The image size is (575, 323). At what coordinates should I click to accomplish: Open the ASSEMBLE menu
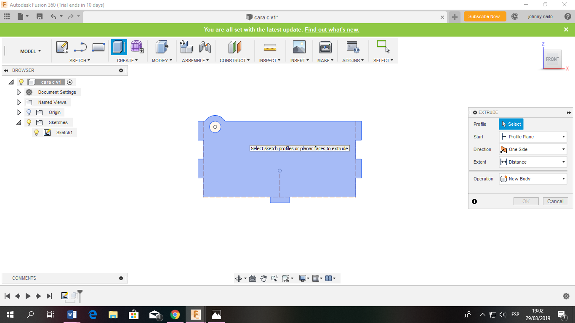coord(195,61)
